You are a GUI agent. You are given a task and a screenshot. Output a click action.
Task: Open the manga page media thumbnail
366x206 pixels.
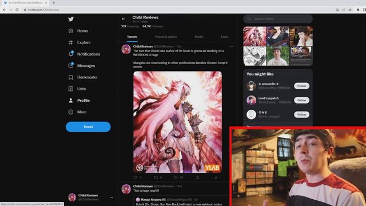(254, 56)
